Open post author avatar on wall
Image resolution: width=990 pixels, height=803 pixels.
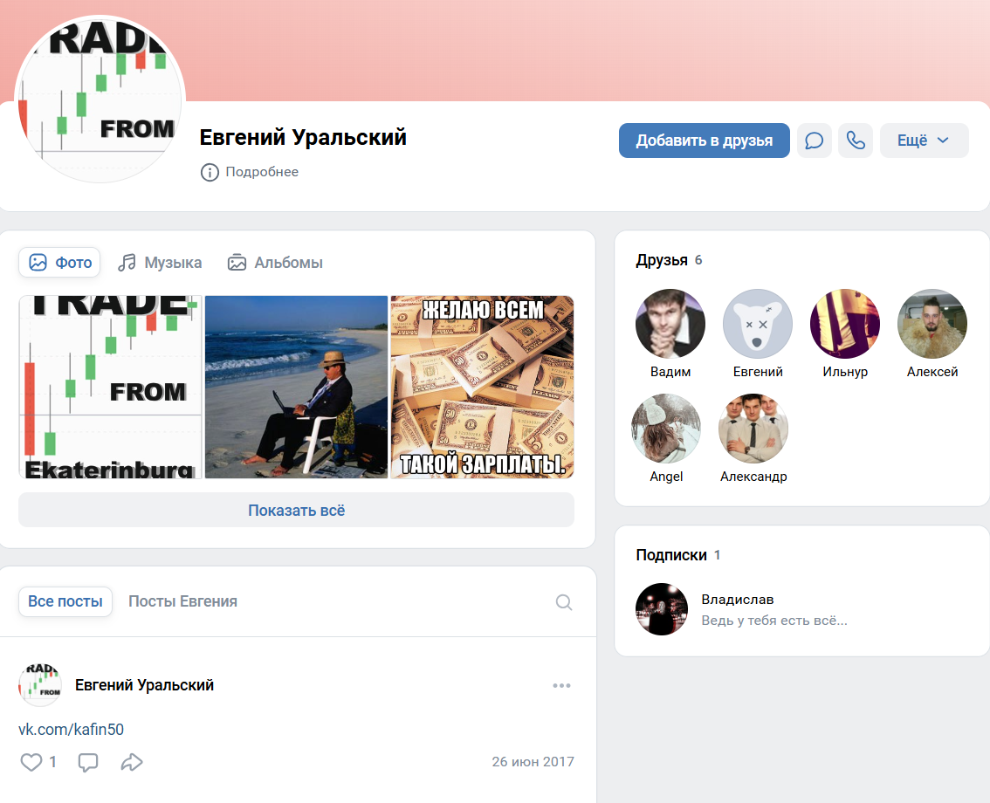tap(40, 685)
